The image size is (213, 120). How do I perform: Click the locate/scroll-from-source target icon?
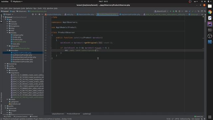(x=33, y=14)
